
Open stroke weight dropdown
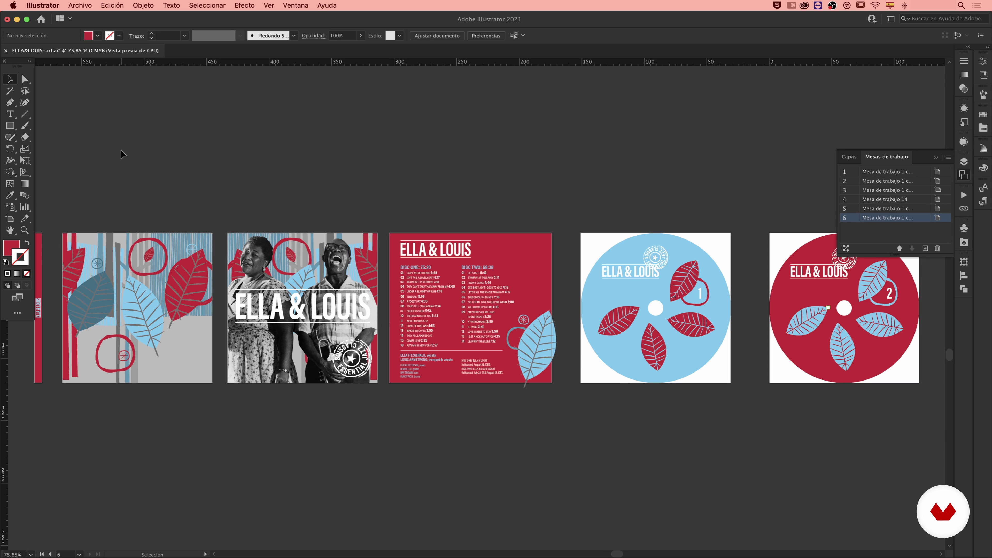[x=184, y=35]
